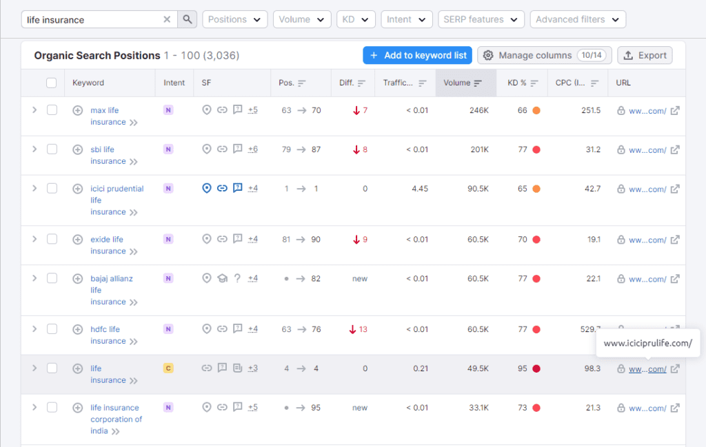Click sitelinks icon in icici prudential row
The image size is (706, 447).
pos(222,188)
